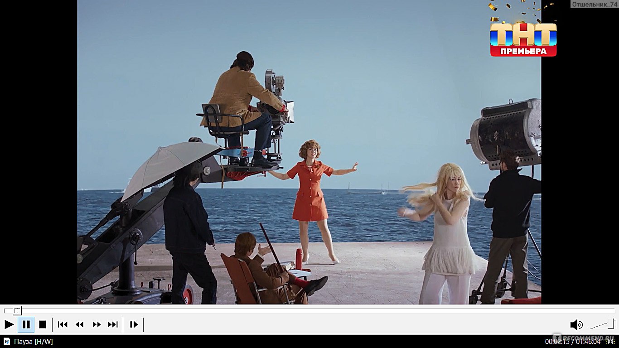This screenshot has width=619, height=348.
Task: Click the Play button
Action: (x=9, y=324)
